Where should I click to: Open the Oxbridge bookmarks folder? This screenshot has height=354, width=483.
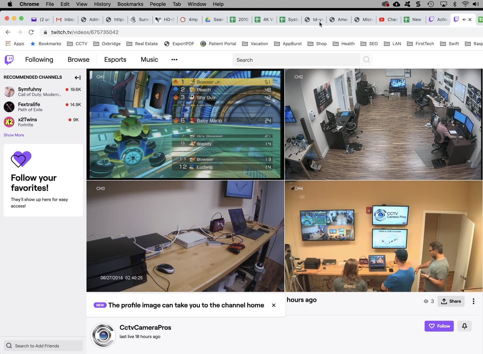[107, 44]
